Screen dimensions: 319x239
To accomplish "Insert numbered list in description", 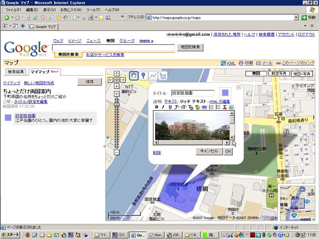I will [x=211, y=107].
